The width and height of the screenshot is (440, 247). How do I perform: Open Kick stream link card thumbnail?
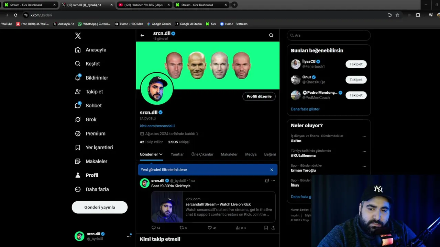[x=167, y=207]
